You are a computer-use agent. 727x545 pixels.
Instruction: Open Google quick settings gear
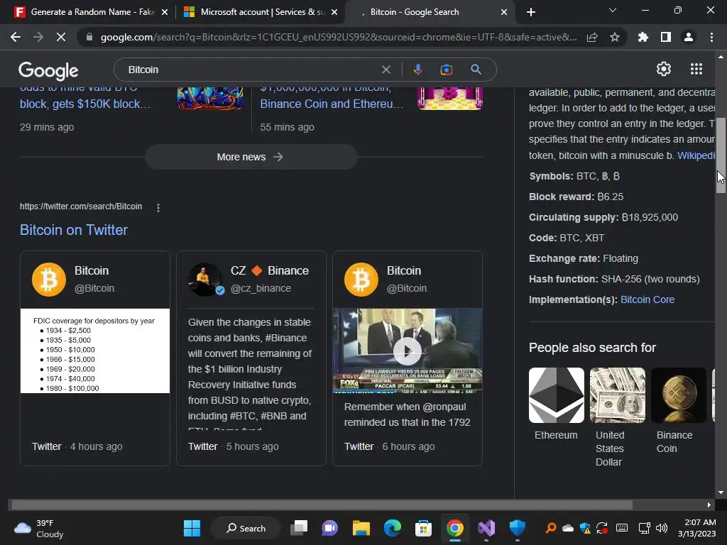(664, 69)
